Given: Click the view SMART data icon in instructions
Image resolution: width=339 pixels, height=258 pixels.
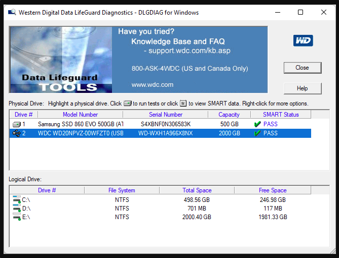Looking at the screenshot, I should (183, 104).
